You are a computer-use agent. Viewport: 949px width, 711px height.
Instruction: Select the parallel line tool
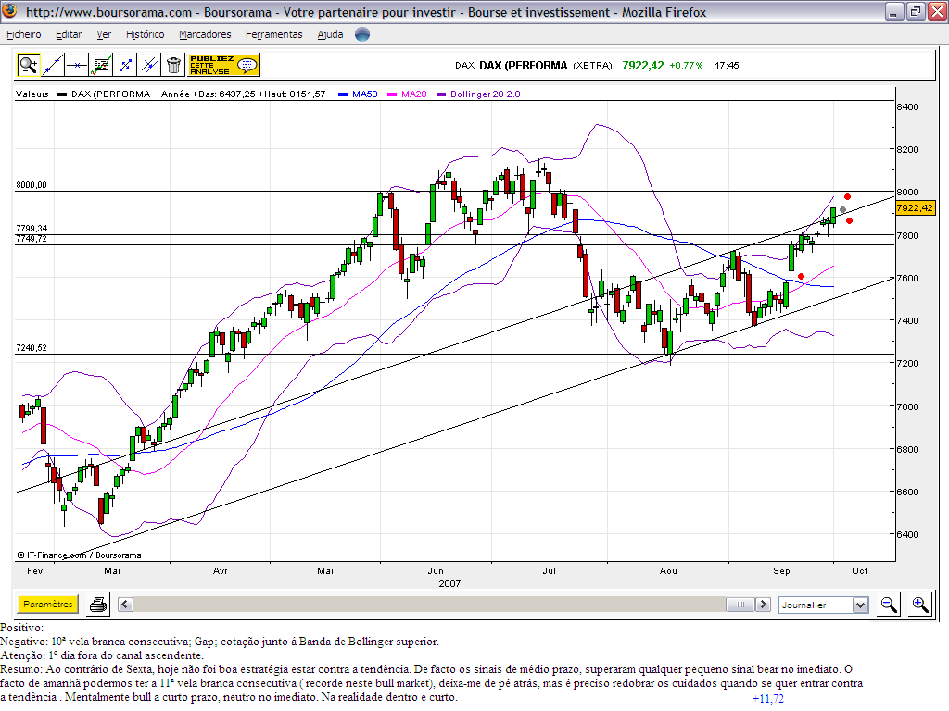[149, 65]
